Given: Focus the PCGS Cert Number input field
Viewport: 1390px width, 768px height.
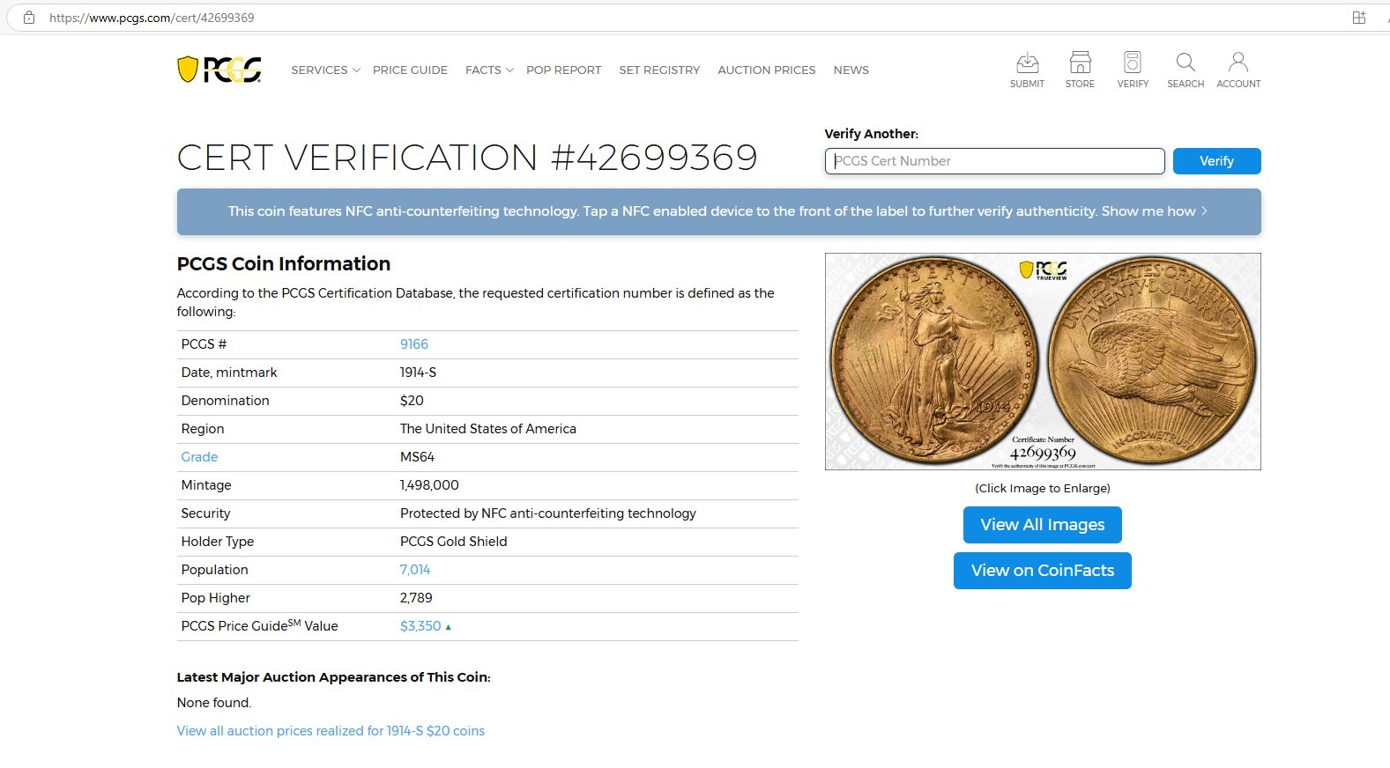Looking at the screenshot, I should tap(994, 161).
